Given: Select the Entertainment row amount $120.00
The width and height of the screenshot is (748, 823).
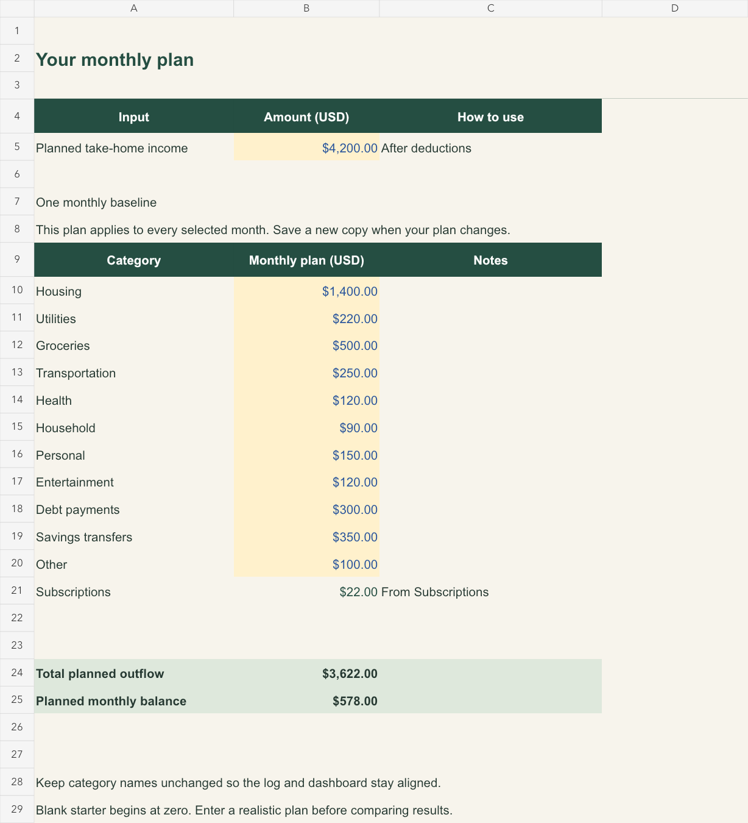Looking at the screenshot, I should 306,482.
